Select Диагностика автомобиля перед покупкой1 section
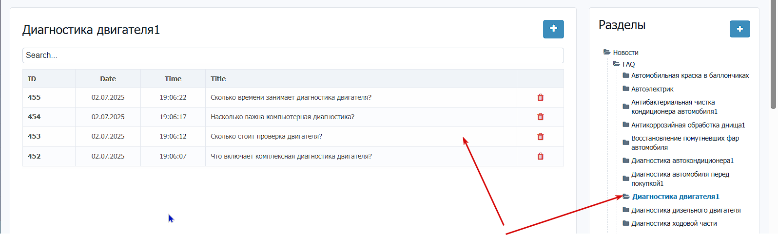Image resolution: width=778 pixels, height=235 pixels. [680, 179]
